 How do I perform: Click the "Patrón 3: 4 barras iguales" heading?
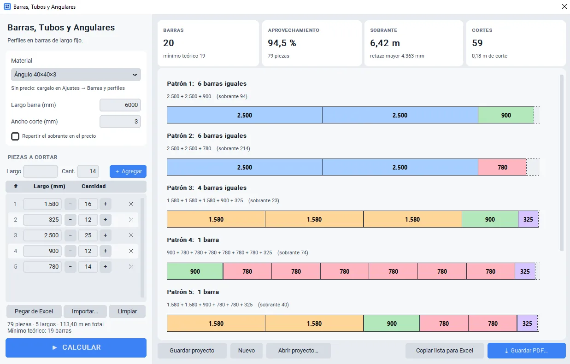206,188
